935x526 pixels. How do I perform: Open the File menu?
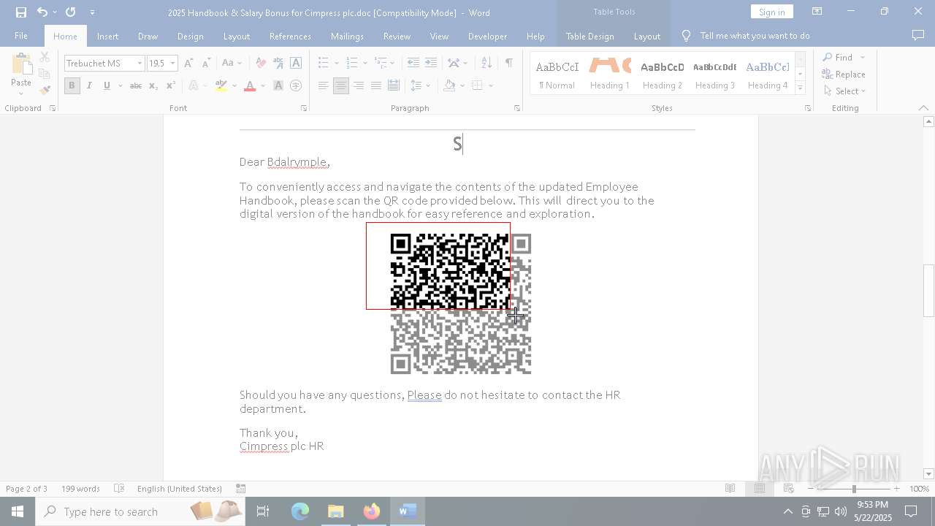pos(21,36)
